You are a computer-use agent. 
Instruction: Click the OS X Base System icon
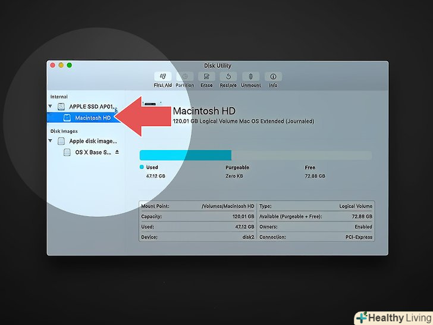point(67,152)
